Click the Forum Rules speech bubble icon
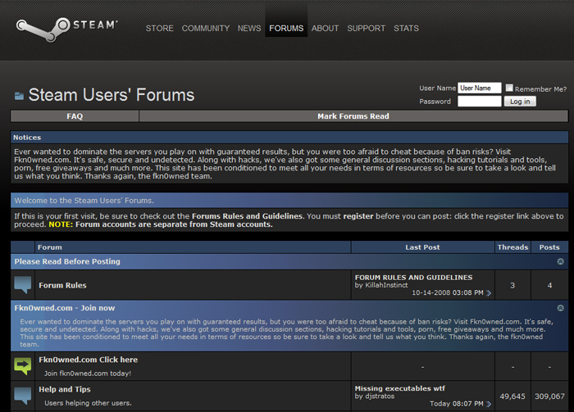The width and height of the screenshot is (574, 412). coord(23,285)
